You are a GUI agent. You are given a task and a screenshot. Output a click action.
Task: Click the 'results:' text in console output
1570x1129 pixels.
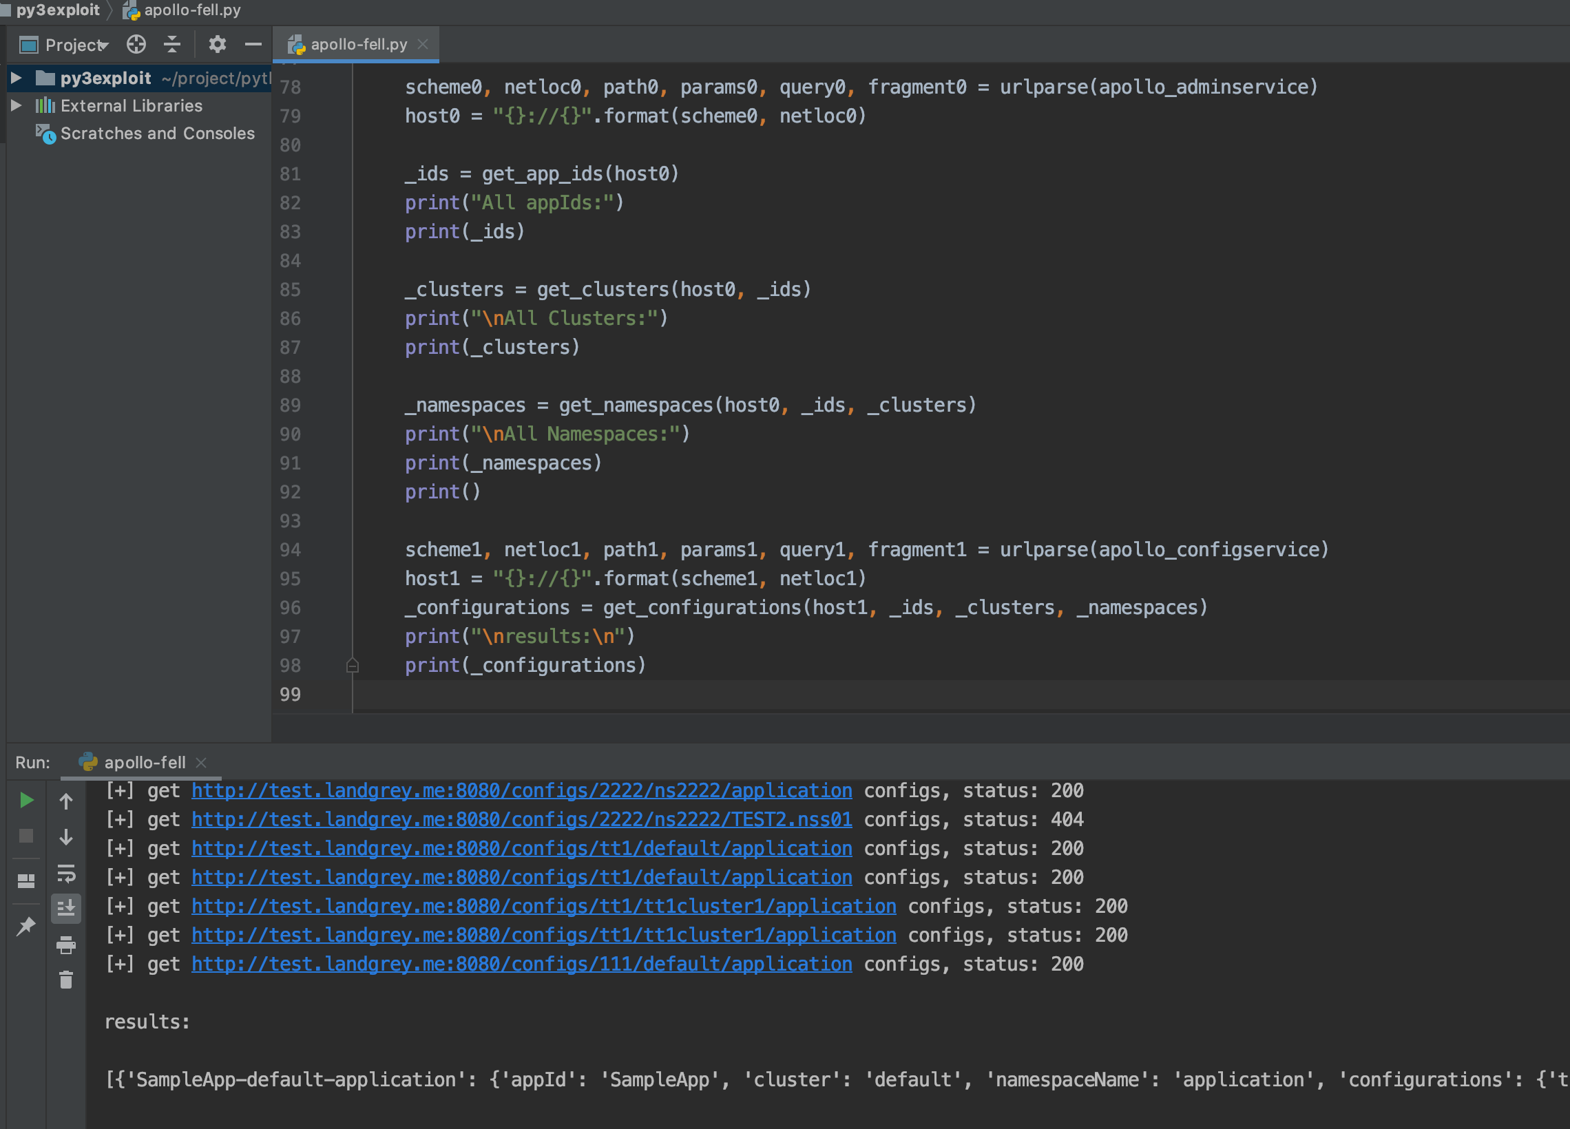pos(147,1022)
